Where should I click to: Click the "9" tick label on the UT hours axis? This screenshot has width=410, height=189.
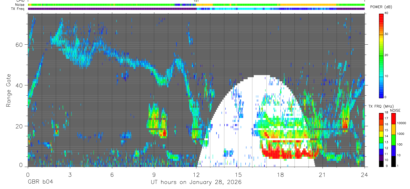click(154, 174)
